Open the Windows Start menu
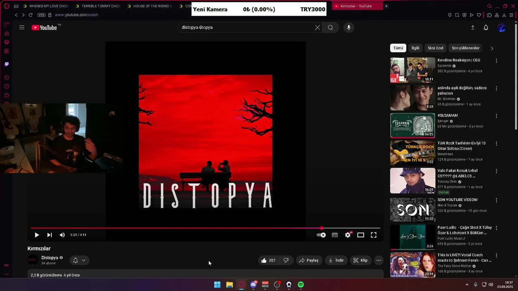Screen dimensions: 518x291 click(217, 285)
